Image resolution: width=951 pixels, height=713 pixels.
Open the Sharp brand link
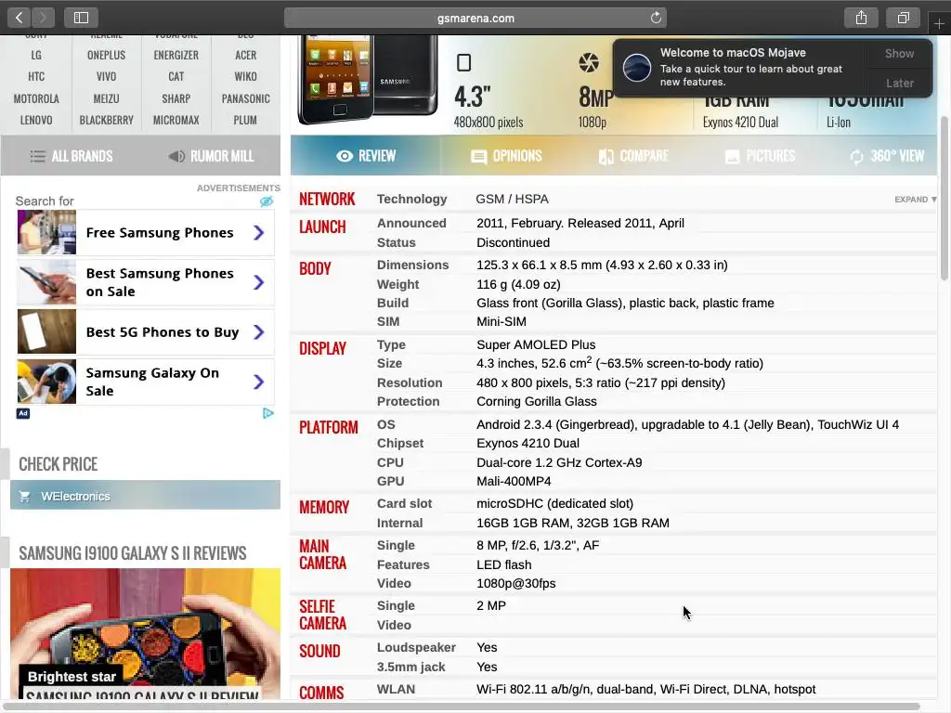[x=176, y=98]
